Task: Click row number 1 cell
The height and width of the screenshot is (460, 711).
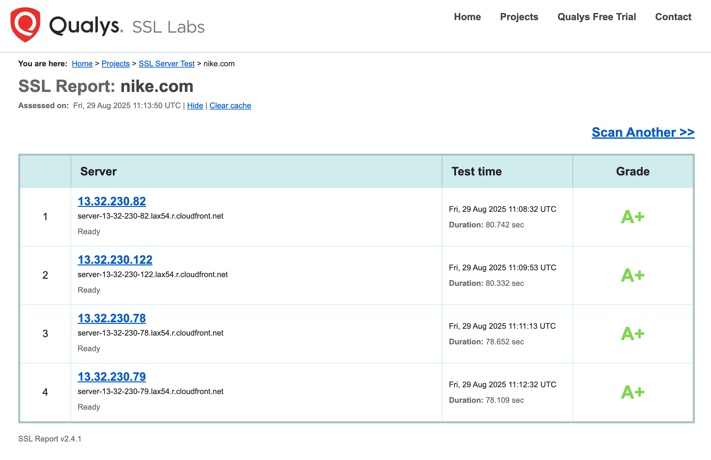Action: click(x=45, y=217)
